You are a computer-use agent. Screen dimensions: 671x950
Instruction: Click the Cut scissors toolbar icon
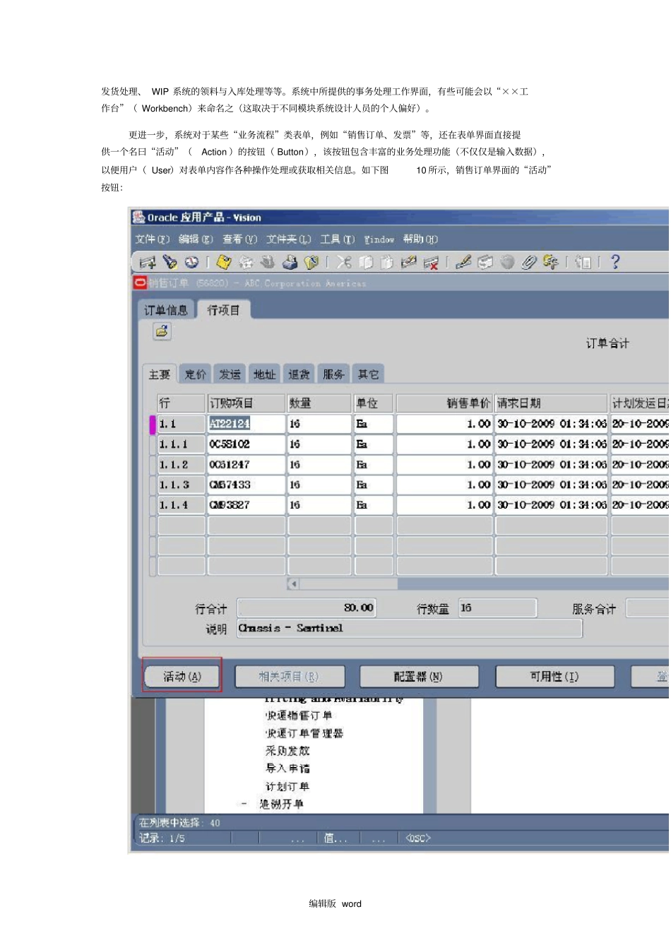tap(344, 262)
